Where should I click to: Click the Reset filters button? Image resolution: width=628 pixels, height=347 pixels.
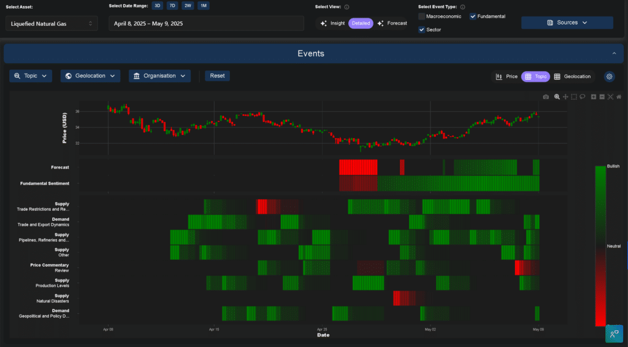[218, 76]
